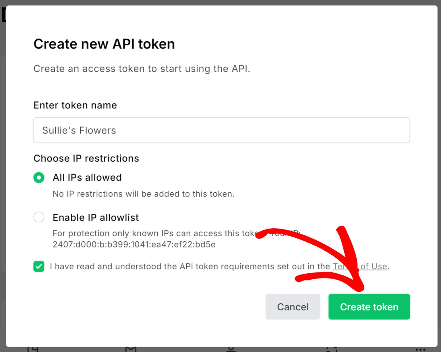Viewport: 441px width, 352px height.
Task: Click the Cancel button
Action: point(293,307)
